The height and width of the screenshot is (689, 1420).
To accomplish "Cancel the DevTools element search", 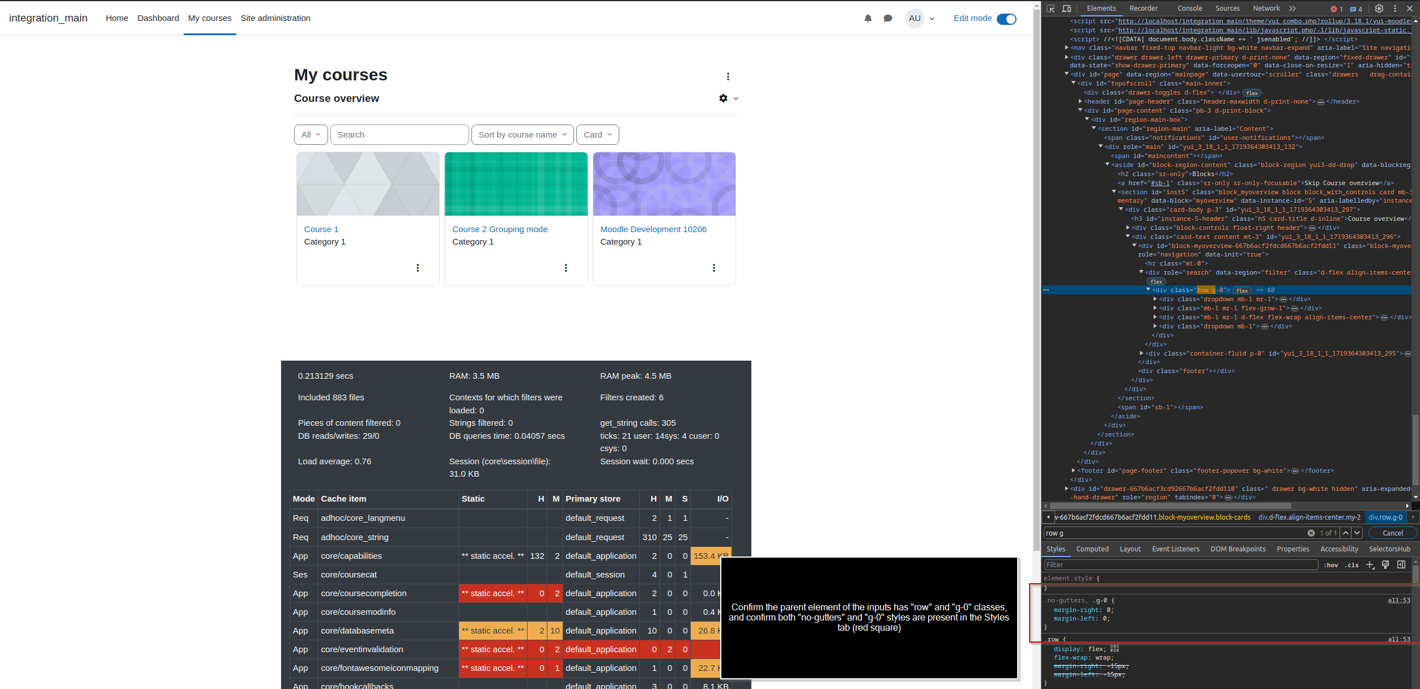I will coord(1392,533).
